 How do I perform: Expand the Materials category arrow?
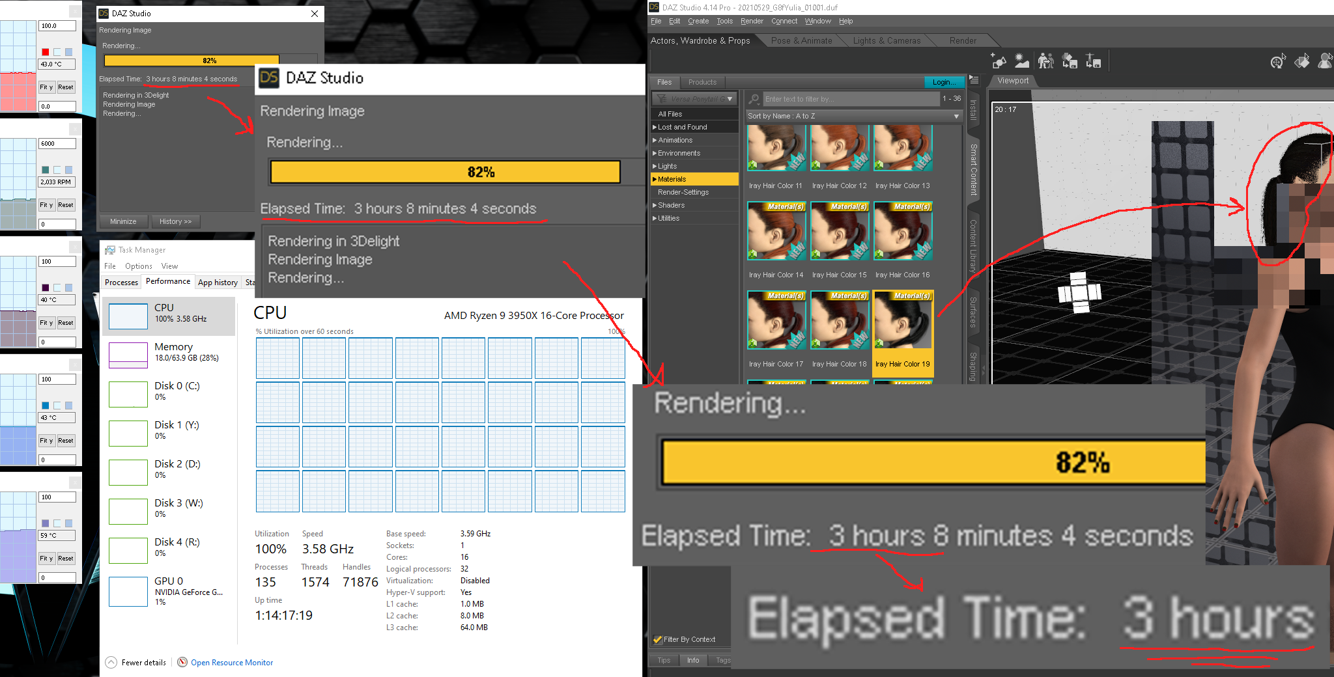[655, 179]
